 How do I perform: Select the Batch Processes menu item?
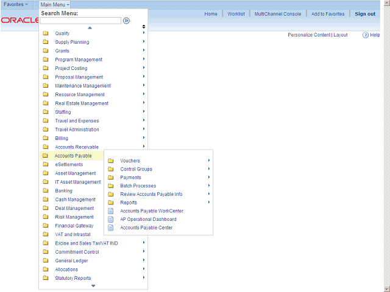pos(138,186)
